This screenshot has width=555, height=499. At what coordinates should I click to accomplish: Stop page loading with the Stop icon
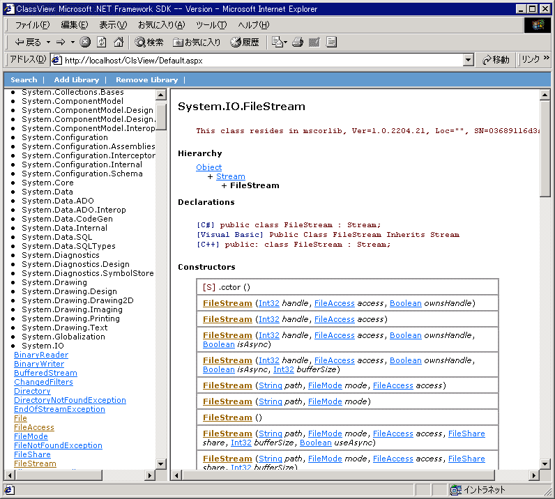coord(85,42)
